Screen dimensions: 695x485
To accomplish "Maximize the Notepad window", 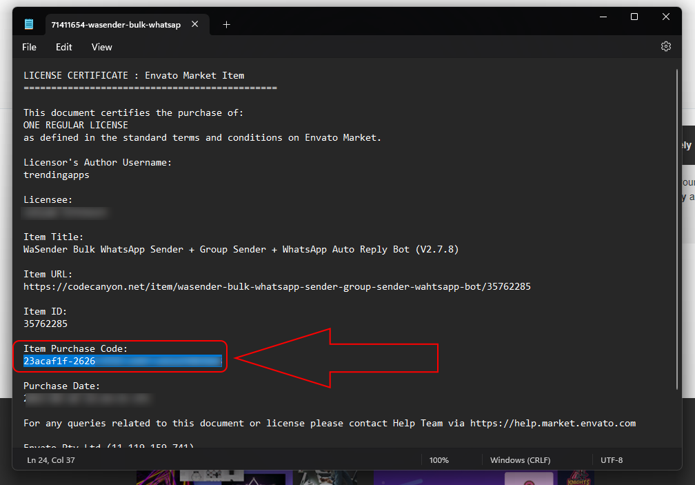I will [x=634, y=17].
